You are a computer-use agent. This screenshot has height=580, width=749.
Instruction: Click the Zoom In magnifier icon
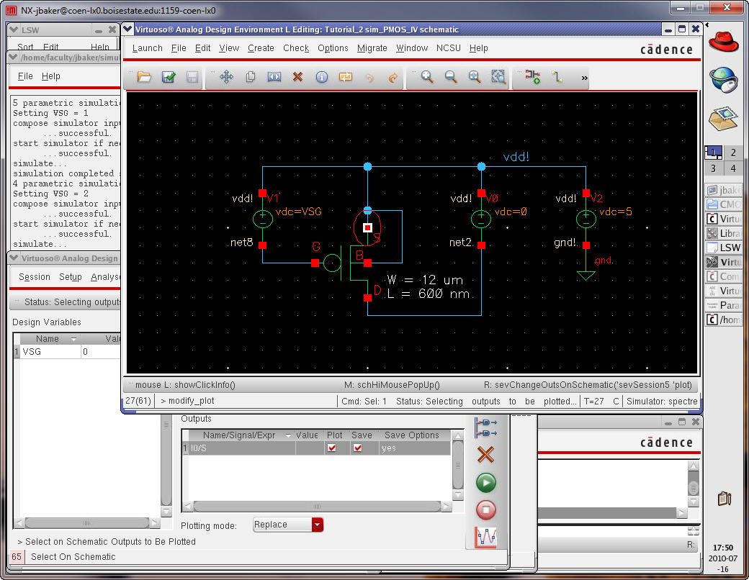427,77
